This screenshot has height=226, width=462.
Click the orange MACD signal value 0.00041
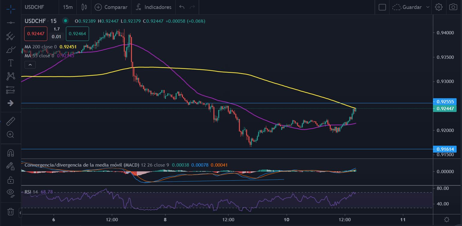coord(219,165)
